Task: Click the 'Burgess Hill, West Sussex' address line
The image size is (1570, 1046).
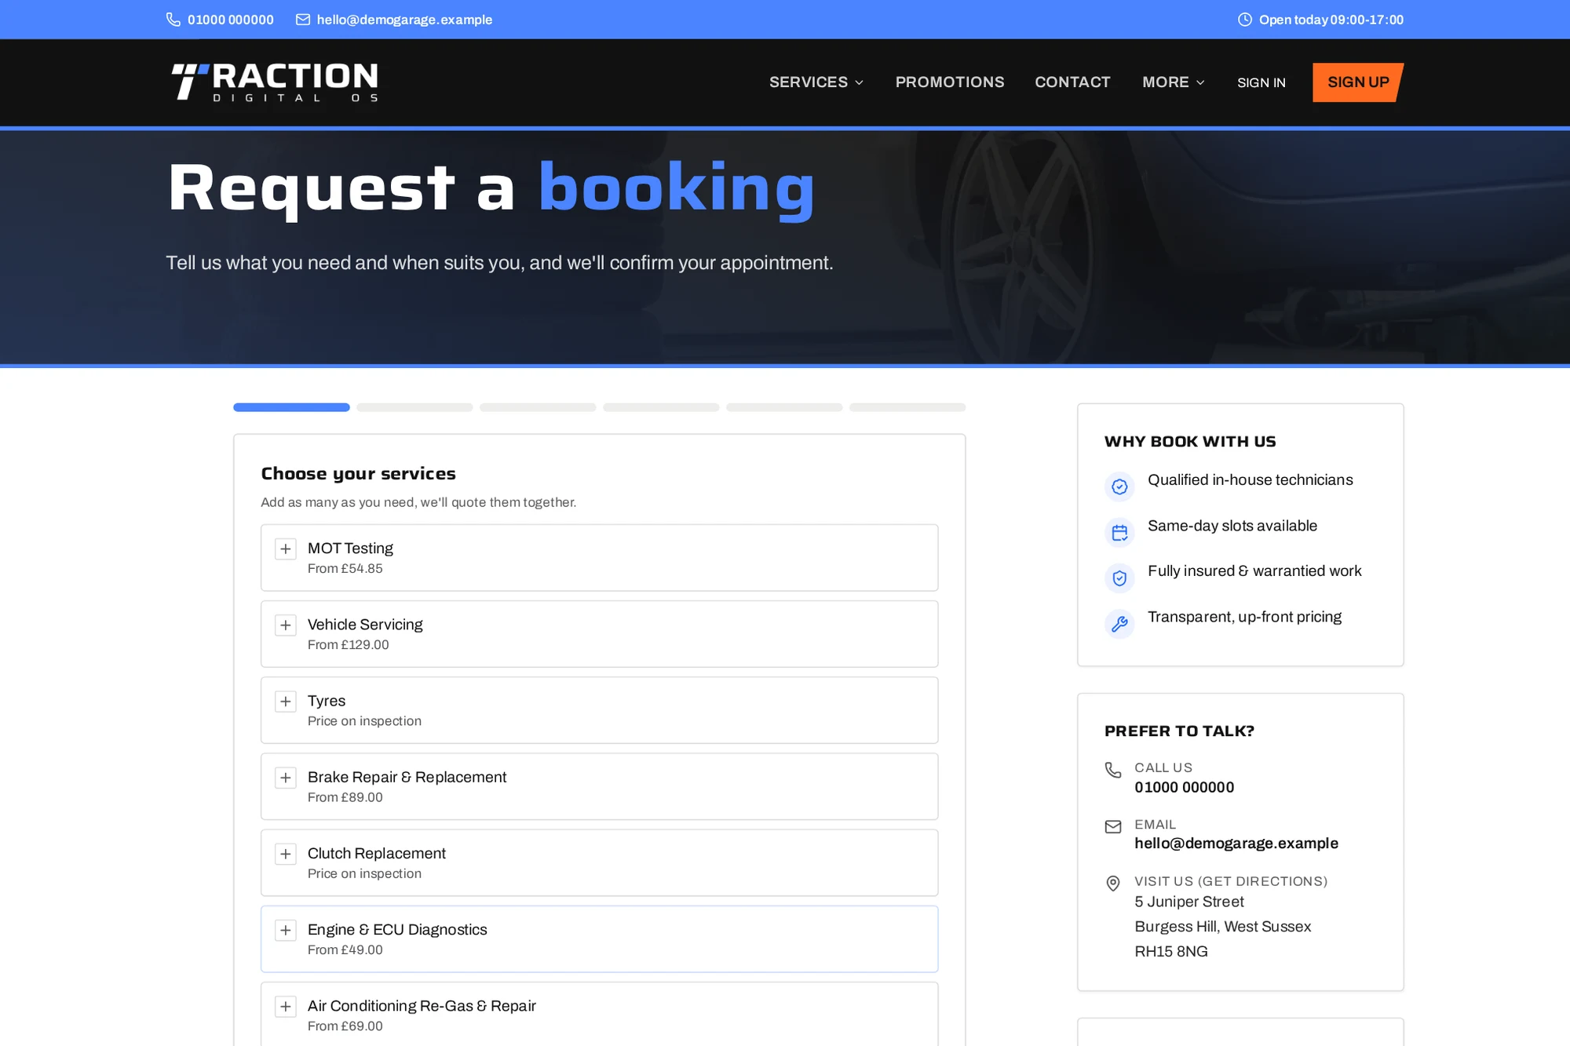Action: pos(1223,927)
